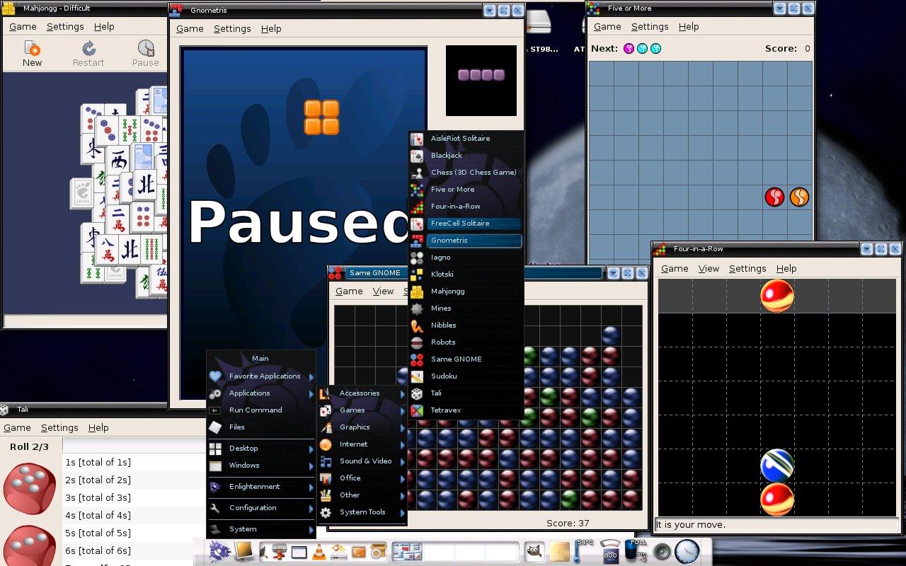This screenshot has height=566, width=906.
Task: Click the Restart icon in Mahjongg toolbar
Action: coord(88,48)
